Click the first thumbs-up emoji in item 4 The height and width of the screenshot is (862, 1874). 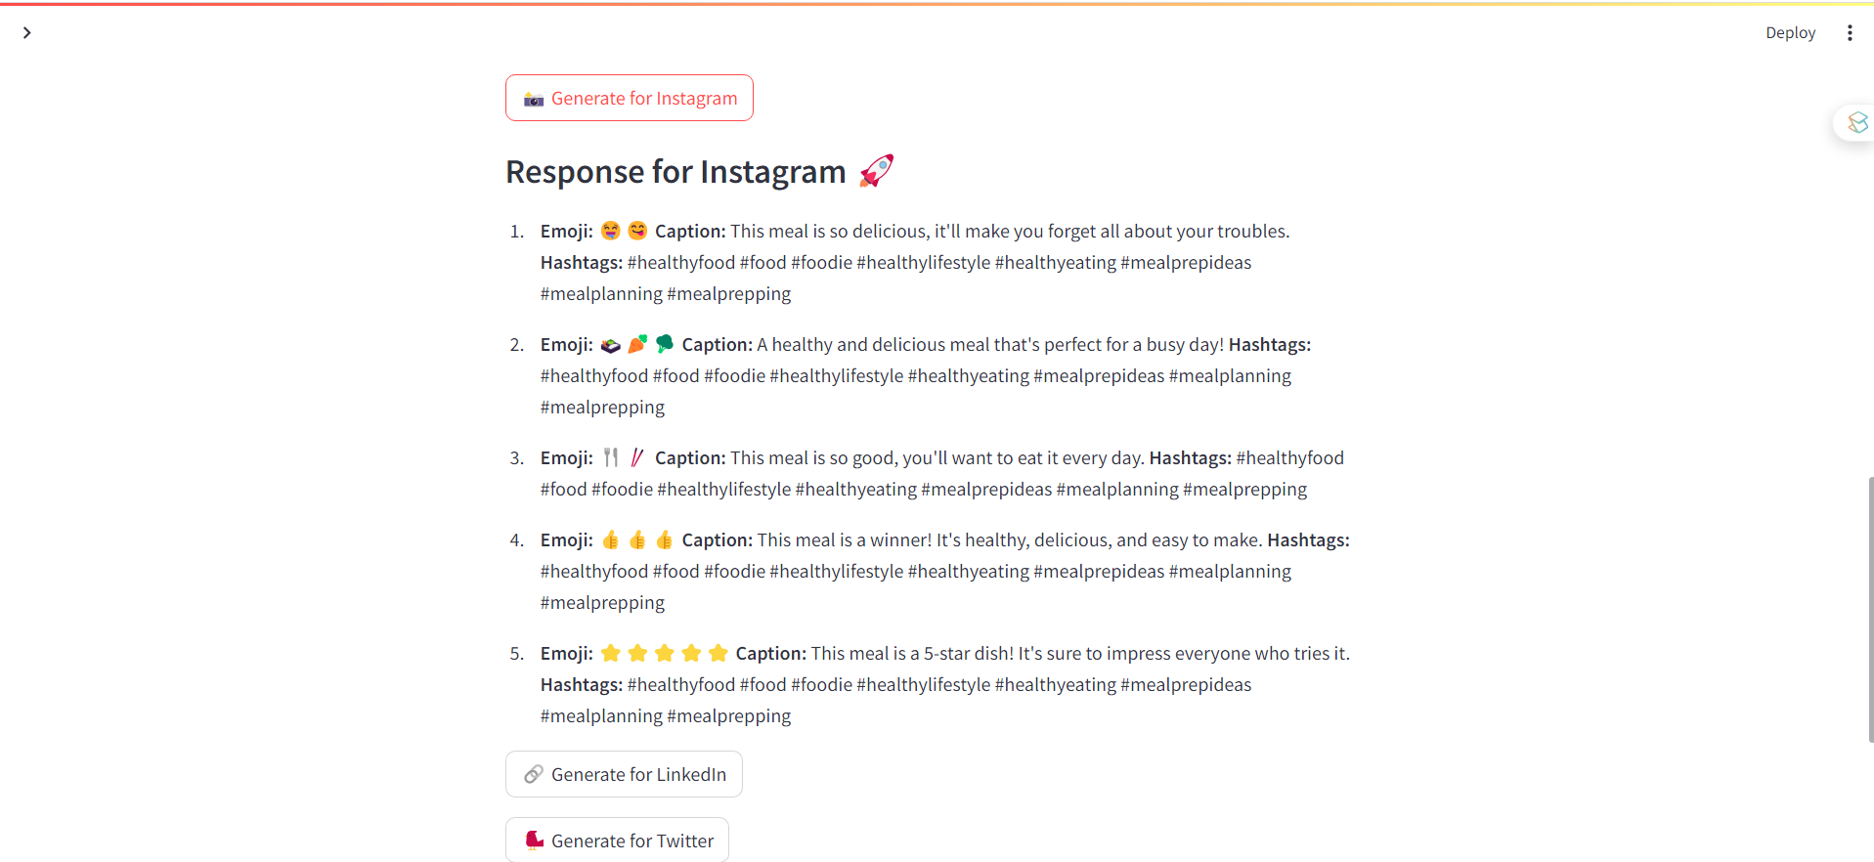coord(611,540)
